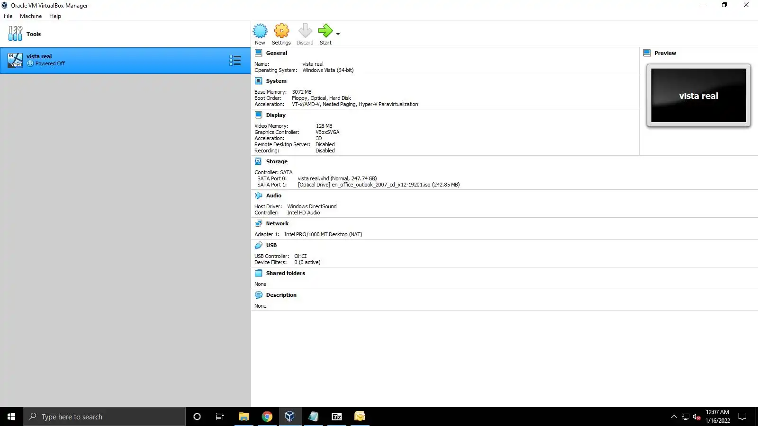Open the Network settings header link

pos(277,223)
